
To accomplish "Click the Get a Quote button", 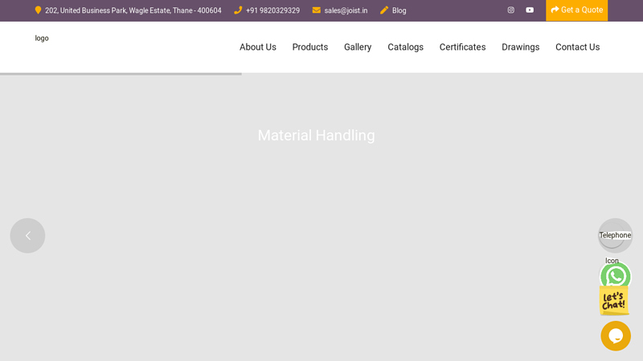I will coord(576,10).
